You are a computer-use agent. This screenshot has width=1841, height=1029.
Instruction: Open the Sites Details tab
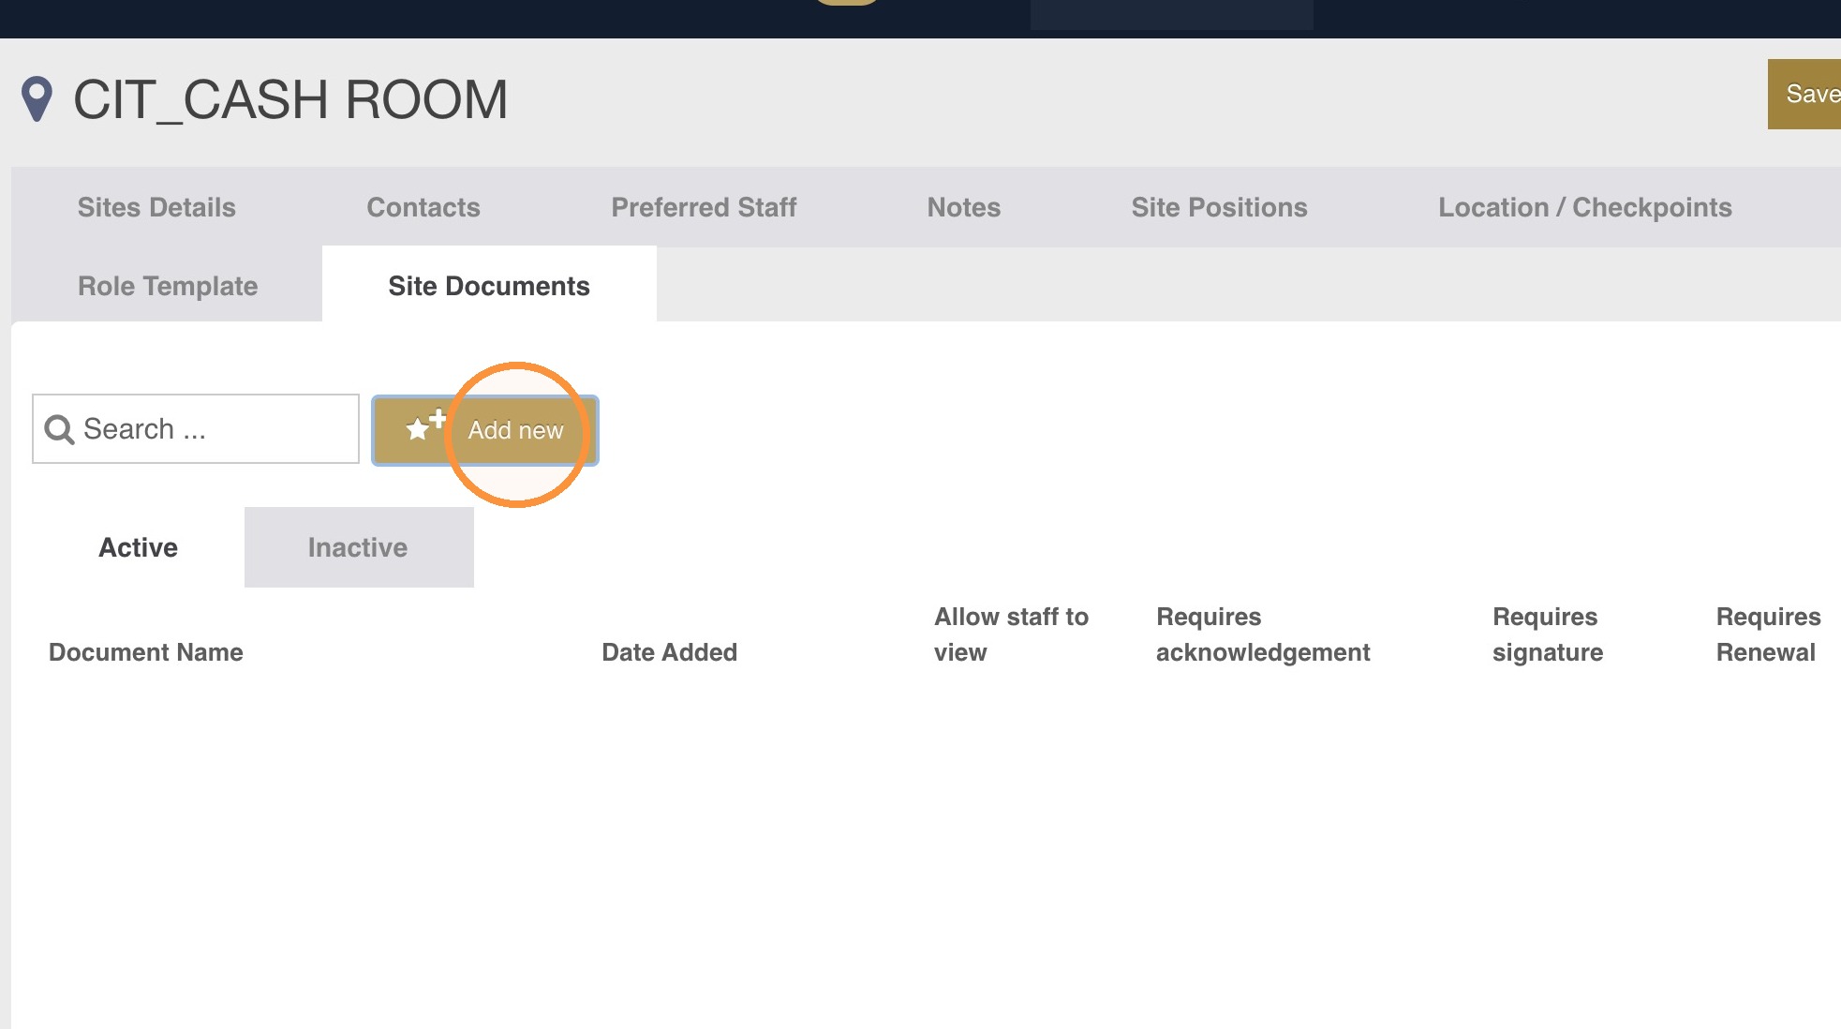tap(156, 207)
